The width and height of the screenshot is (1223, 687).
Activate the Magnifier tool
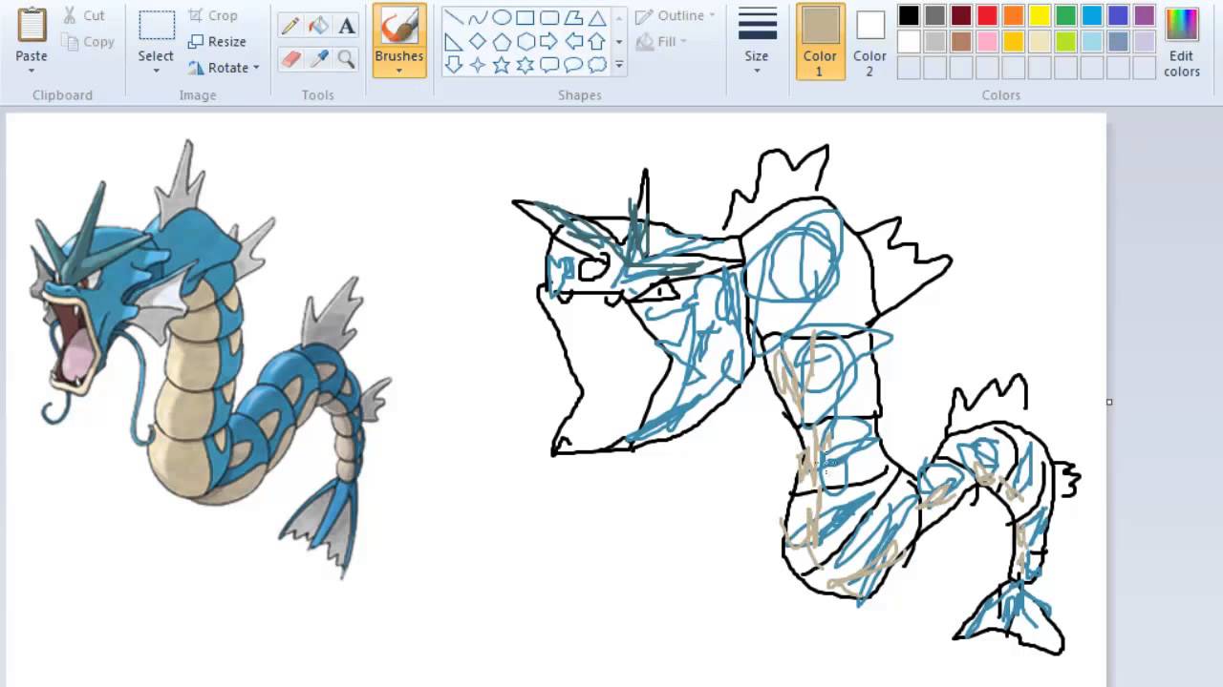346,59
